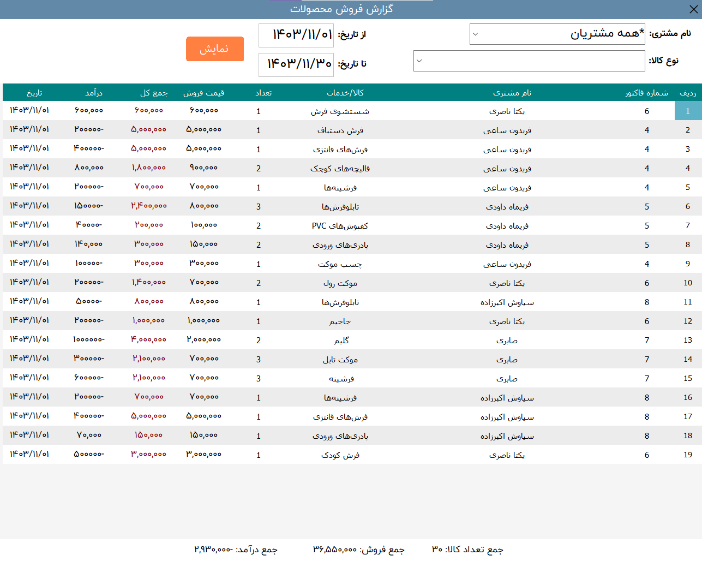702x561 pixels.
Task: Click row number 19 cell
Action: pos(687,455)
